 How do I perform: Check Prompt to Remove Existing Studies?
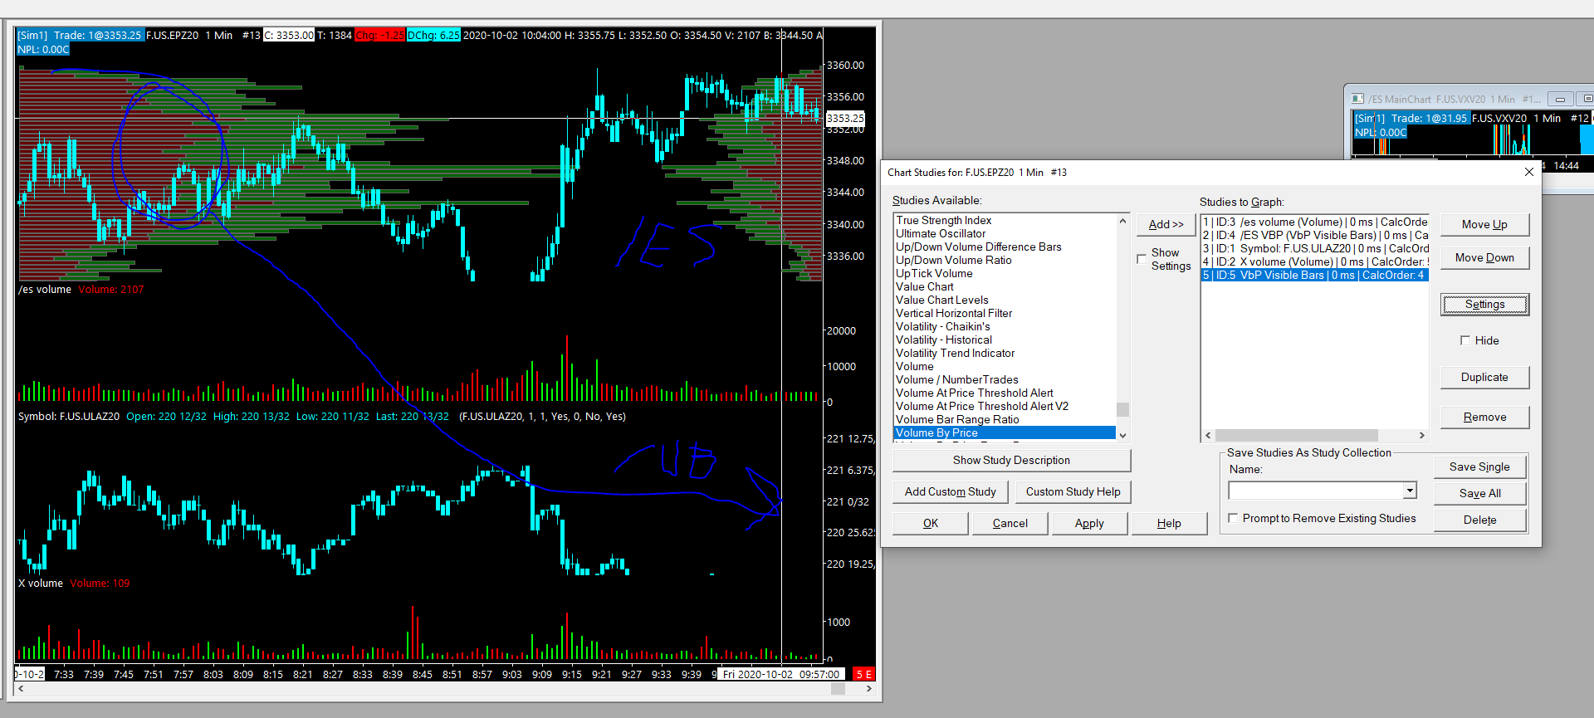pyautogui.click(x=1233, y=518)
